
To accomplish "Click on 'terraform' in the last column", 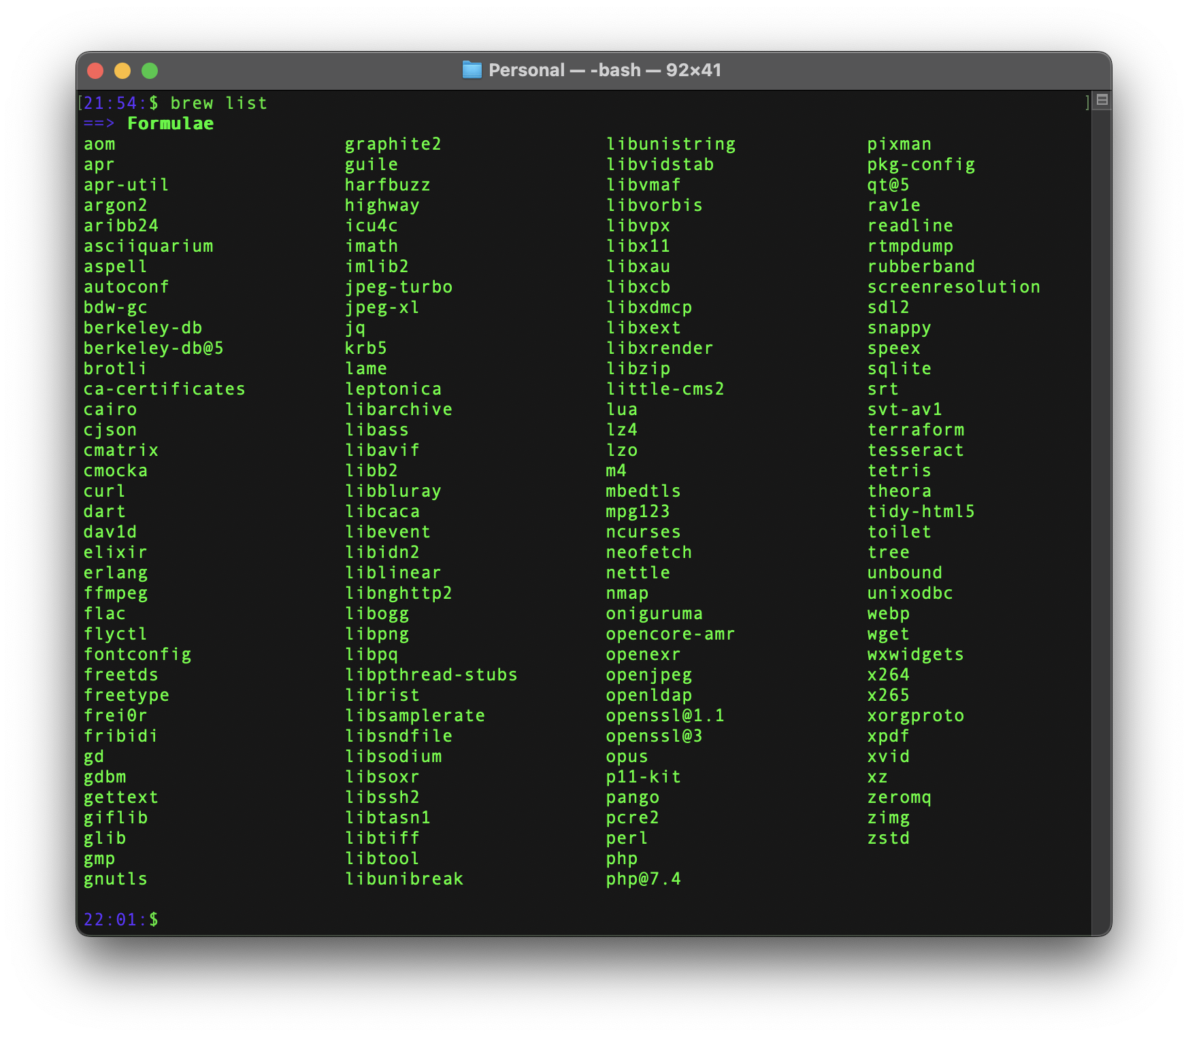I will [x=915, y=430].
